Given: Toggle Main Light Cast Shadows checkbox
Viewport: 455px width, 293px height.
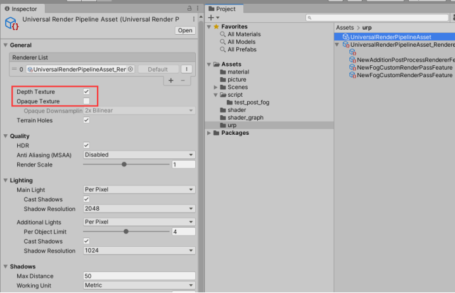Looking at the screenshot, I should 86,199.
